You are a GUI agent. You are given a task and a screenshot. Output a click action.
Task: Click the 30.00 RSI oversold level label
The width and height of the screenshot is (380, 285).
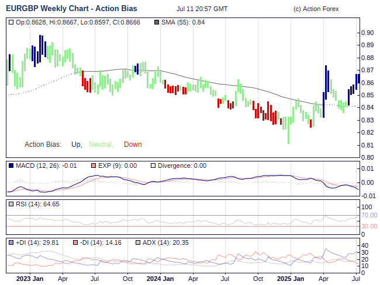click(369, 226)
